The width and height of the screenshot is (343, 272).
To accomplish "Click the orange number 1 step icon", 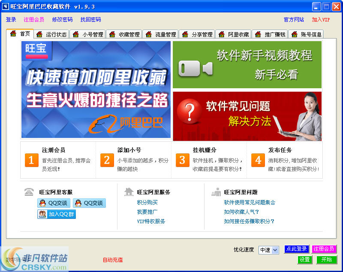I will 31,160.
